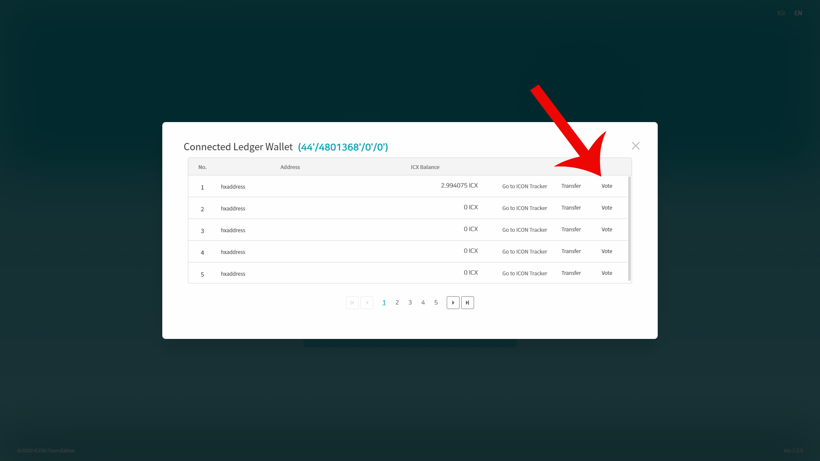Select hxaddress in row 5
The image size is (820, 461).
pos(233,274)
